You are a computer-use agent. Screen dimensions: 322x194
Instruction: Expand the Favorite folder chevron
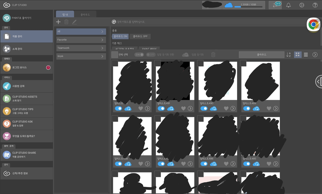[102, 40]
